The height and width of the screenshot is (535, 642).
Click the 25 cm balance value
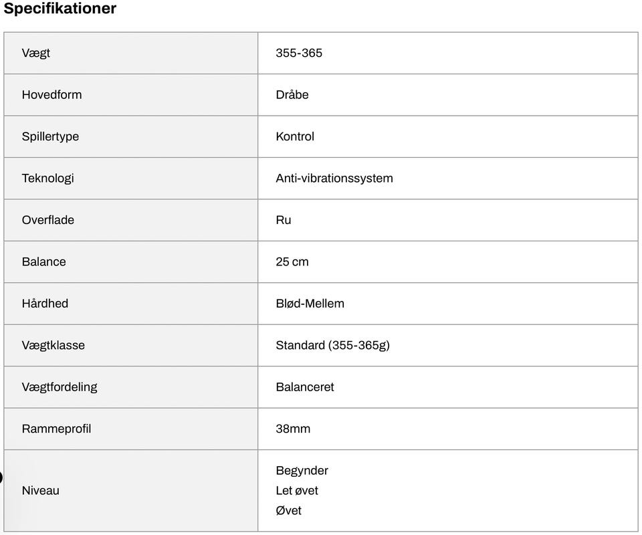pyautogui.click(x=292, y=261)
